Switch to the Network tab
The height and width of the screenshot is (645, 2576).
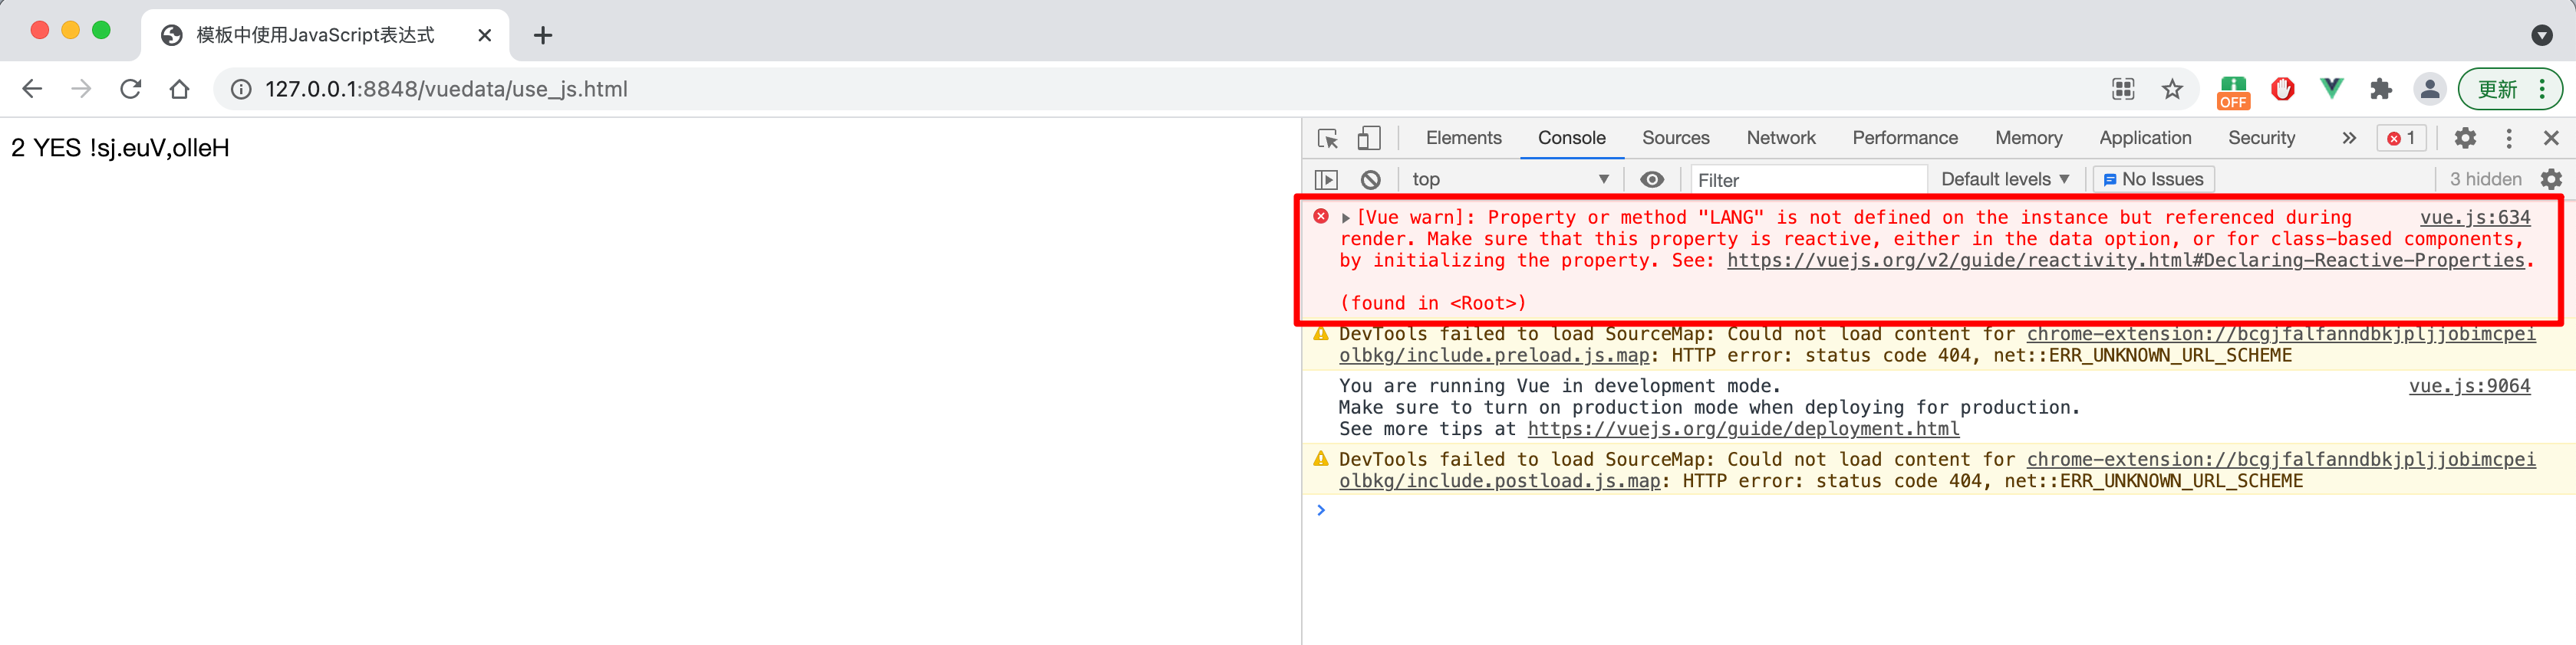(x=1780, y=138)
